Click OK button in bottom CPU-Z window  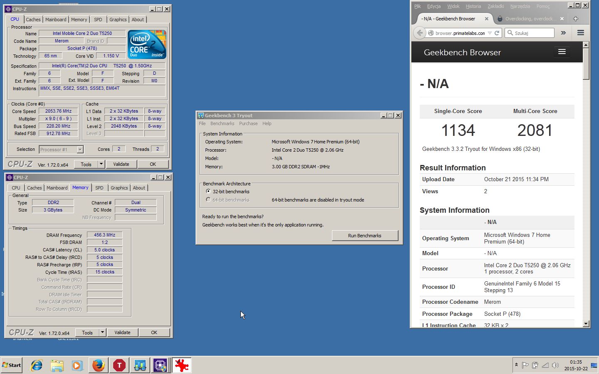(154, 332)
